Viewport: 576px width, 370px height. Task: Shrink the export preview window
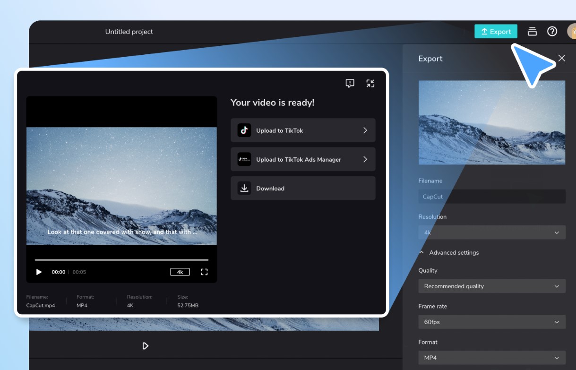[370, 83]
